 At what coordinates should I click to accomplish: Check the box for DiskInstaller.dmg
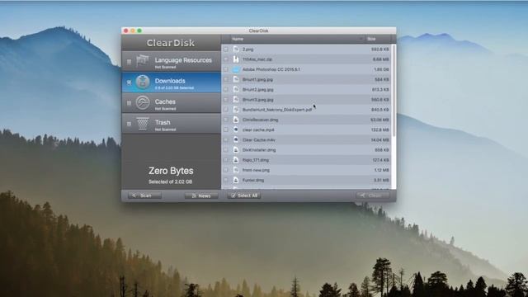point(226,150)
